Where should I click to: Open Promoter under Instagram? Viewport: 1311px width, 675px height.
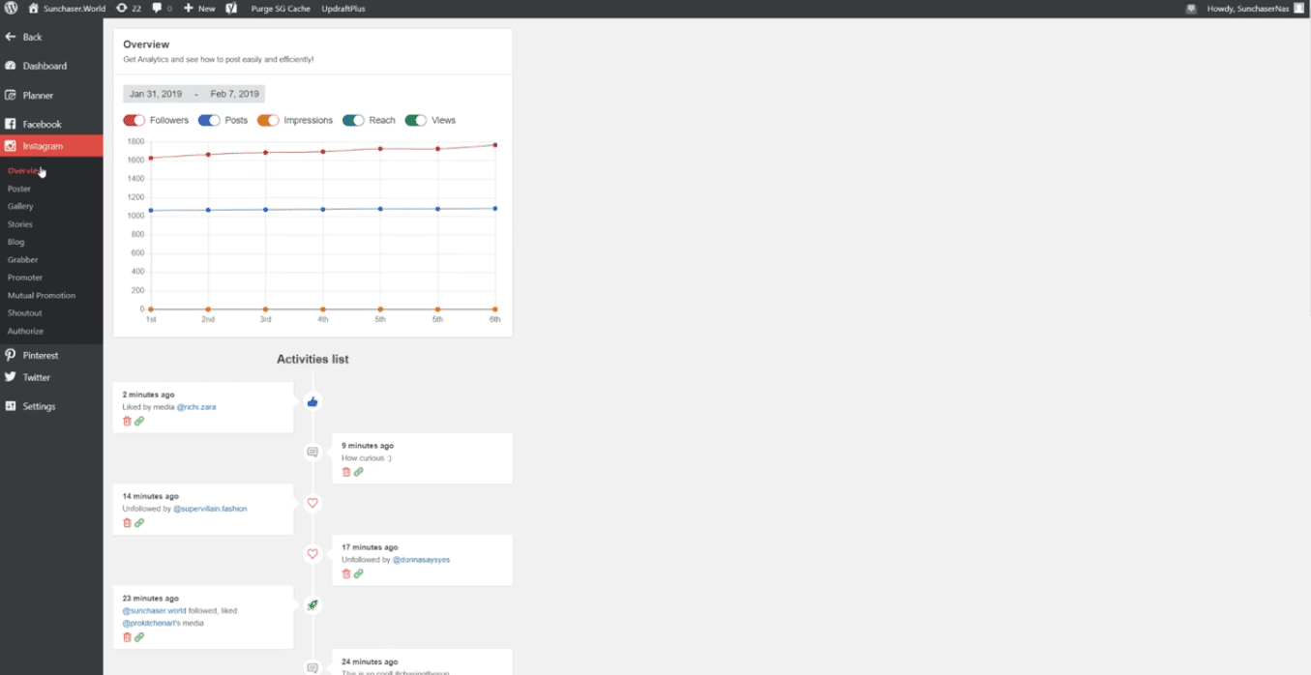pos(25,278)
